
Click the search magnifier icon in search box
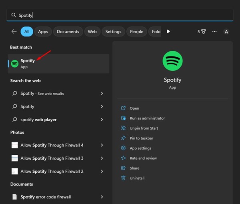[x=14, y=15]
